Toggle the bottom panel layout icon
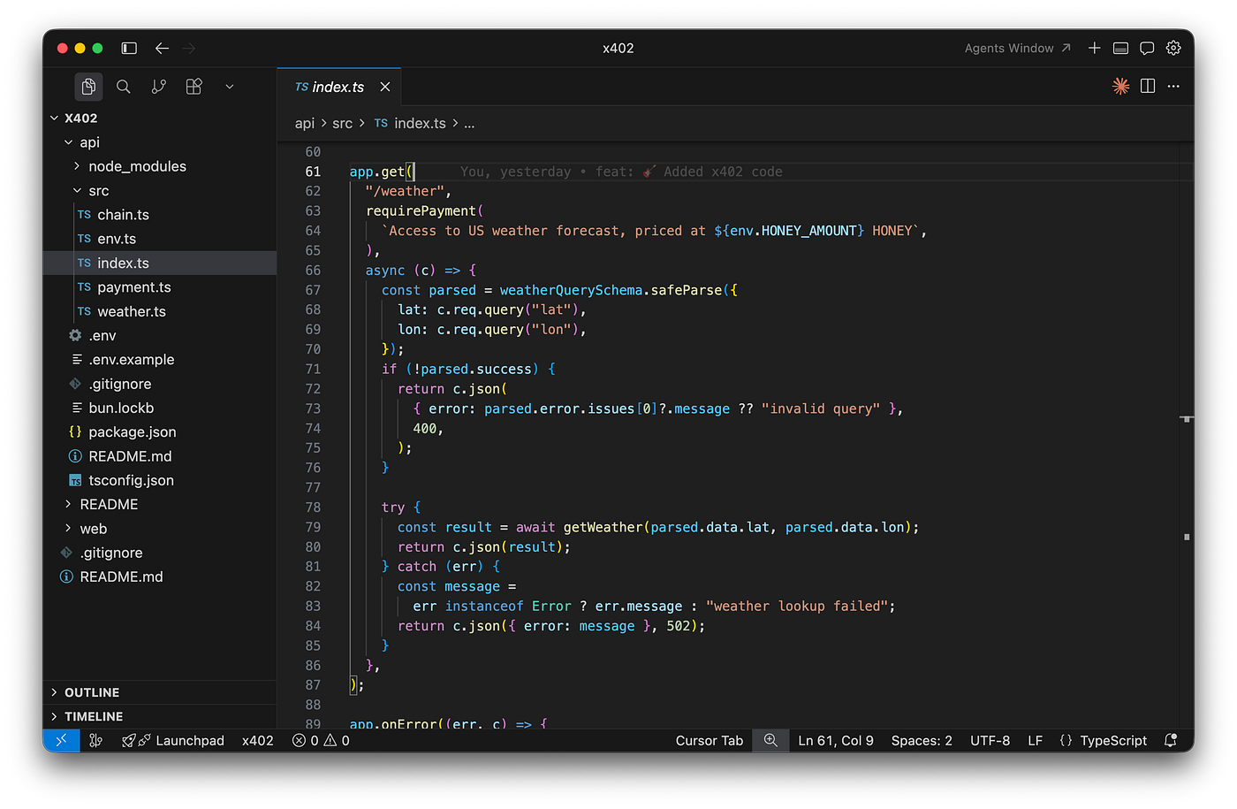 point(1120,48)
